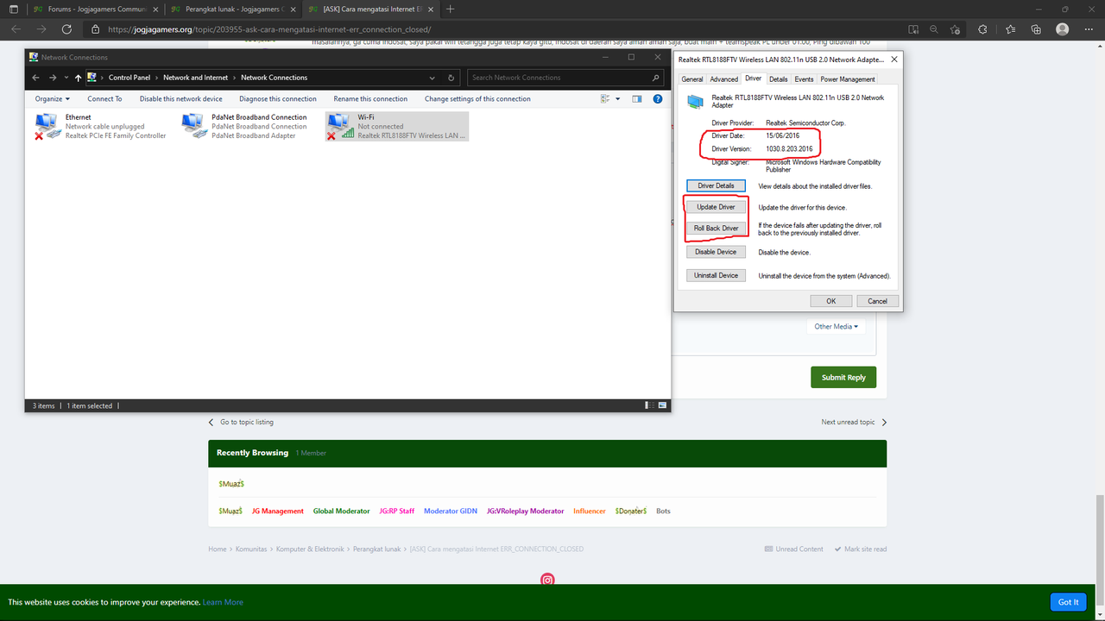The width and height of the screenshot is (1105, 621).
Task: Close the Realtek adapter properties dialog
Action: [894, 60]
